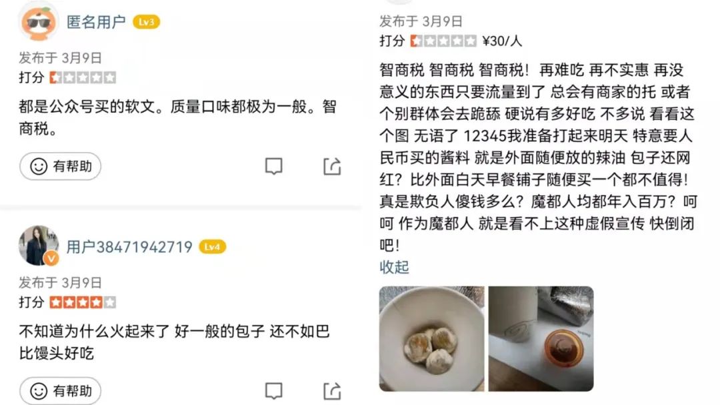Open the 用户38471942719 username link
Viewport: 720px width, 405px height.
pos(129,247)
